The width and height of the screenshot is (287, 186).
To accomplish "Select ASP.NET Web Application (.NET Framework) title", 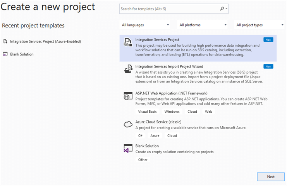I will [171, 93].
